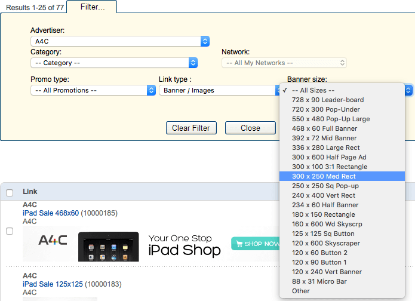Open the Link type Banner / Images dropdown
Viewport: 415px width, 301px height.
219,90
